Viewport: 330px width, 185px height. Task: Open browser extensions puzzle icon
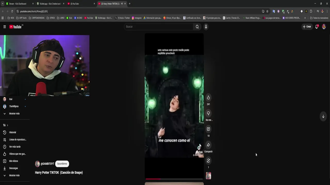click(311, 11)
